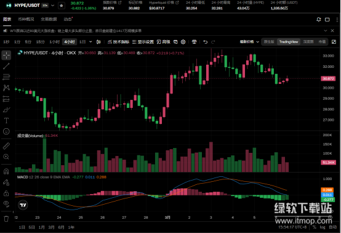Open the layout template icon beside 高级
Image resolution: width=341 pixels, height=233 pixels.
coord(175,42)
